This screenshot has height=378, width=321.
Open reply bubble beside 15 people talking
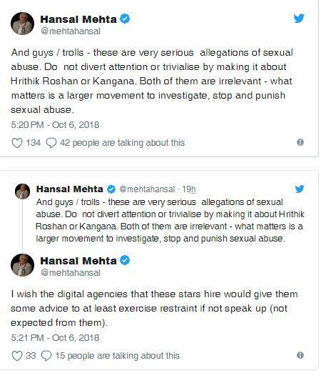pyautogui.click(x=46, y=356)
